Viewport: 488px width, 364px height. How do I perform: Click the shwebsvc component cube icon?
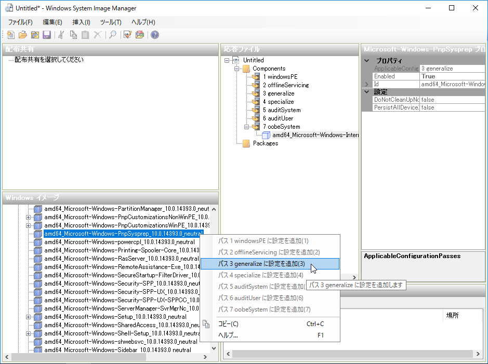[38, 342]
